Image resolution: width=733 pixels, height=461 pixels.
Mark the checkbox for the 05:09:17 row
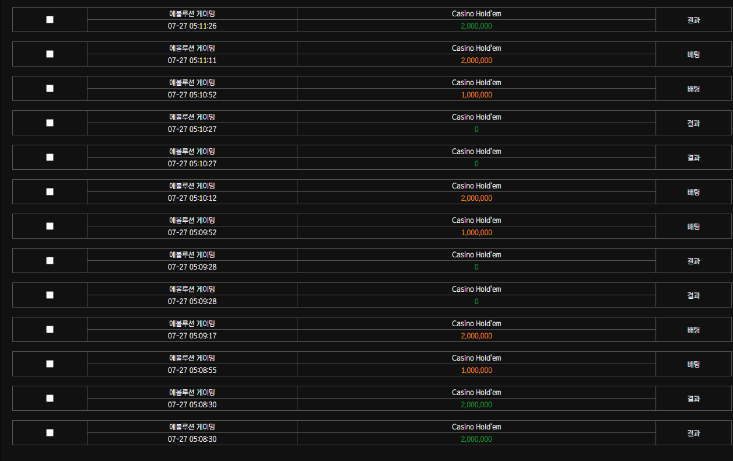(x=50, y=329)
